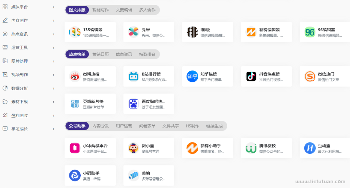Switch to the 文案编辑 tab
This screenshot has height=188, width=350.
pyautogui.click(x=124, y=10)
